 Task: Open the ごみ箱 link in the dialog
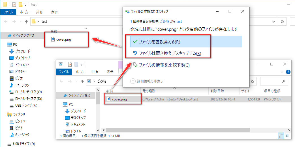164,21
